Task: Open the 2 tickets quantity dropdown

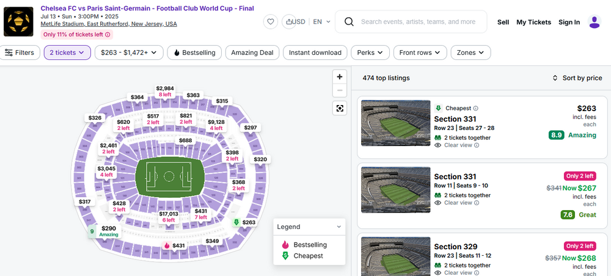Action: (x=67, y=53)
